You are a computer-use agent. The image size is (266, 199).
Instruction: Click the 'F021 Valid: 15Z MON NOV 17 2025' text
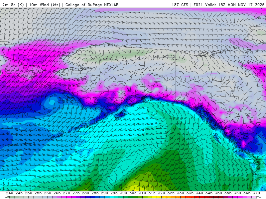[x=229, y=5]
